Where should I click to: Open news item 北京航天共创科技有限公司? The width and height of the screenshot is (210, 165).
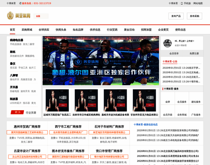pyautogui.click(x=168, y=135)
